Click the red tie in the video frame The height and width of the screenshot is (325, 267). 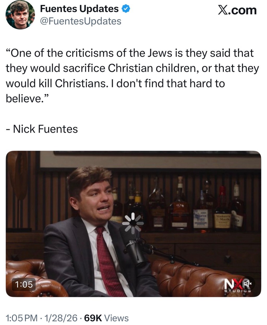110,261
